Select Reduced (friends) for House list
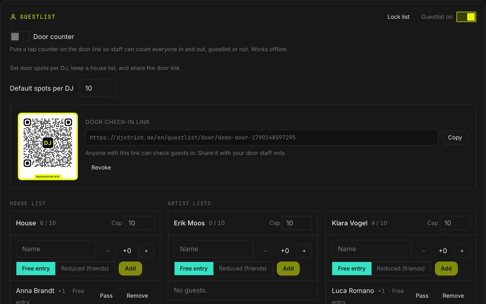The width and height of the screenshot is (486, 304). pyautogui.click(x=85, y=268)
